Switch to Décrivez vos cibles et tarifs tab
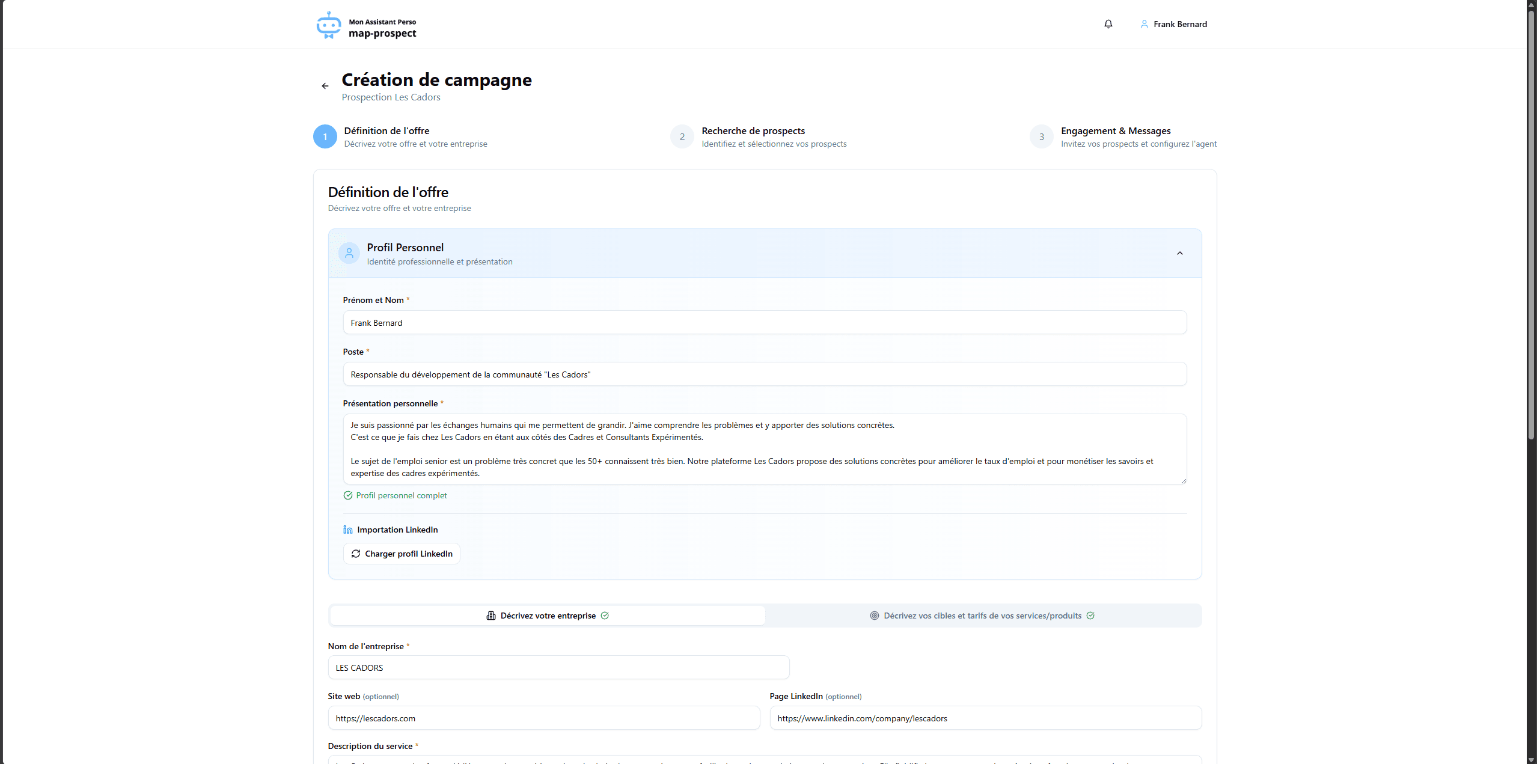Screen dimensions: 1537x764 pos(983,616)
